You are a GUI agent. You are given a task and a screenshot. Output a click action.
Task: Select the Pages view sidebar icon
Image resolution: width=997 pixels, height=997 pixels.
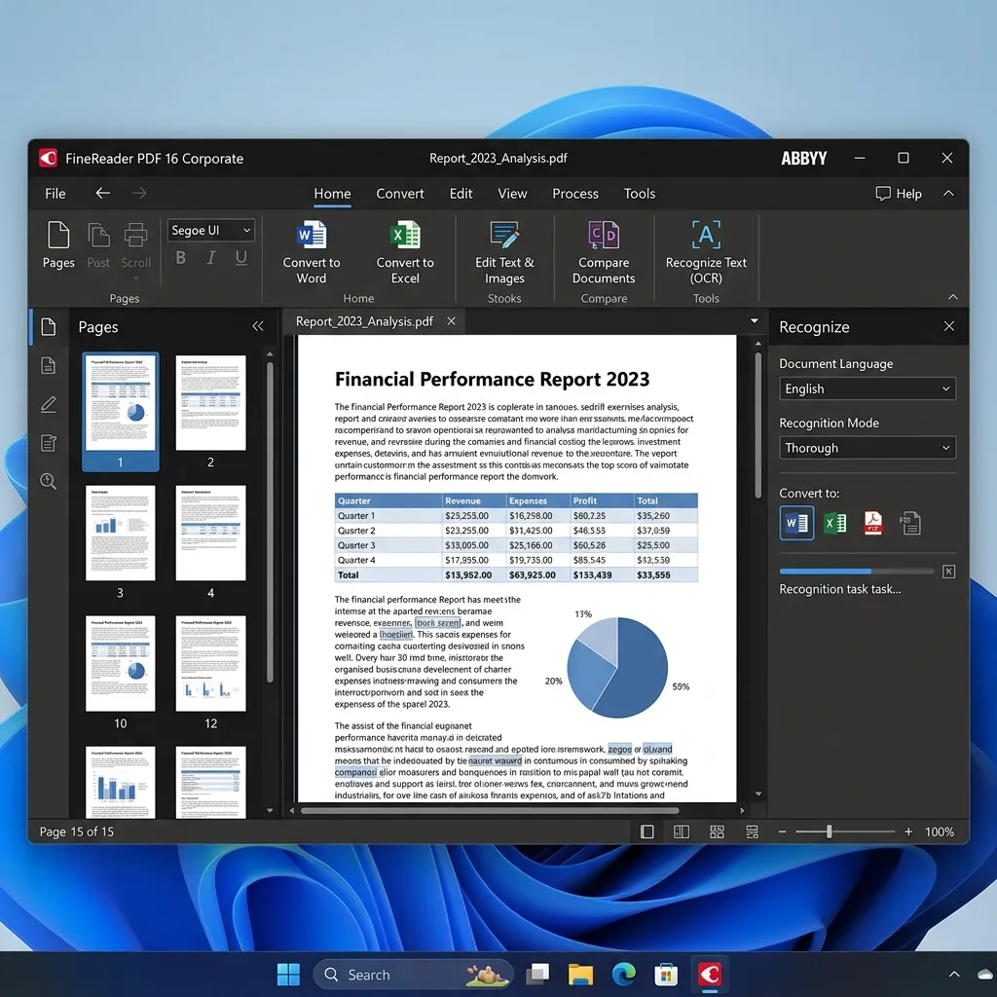click(49, 327)
